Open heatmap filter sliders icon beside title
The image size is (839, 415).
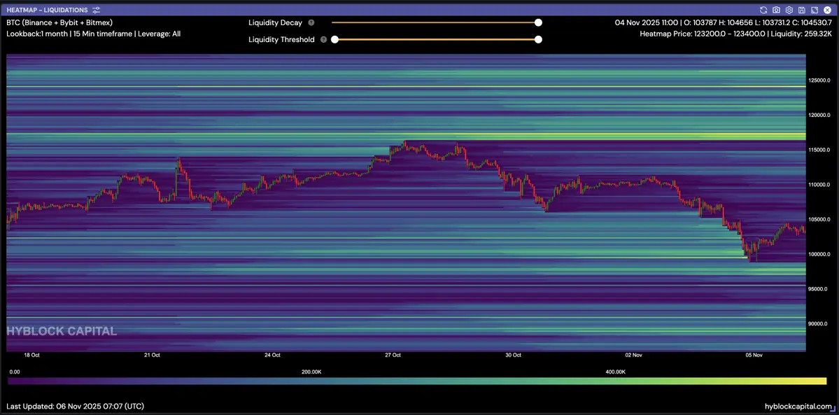(96, 10)
